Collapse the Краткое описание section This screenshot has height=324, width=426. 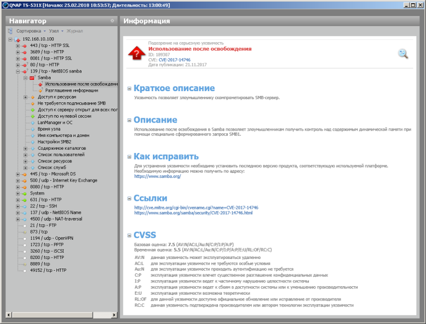point(129,88)
